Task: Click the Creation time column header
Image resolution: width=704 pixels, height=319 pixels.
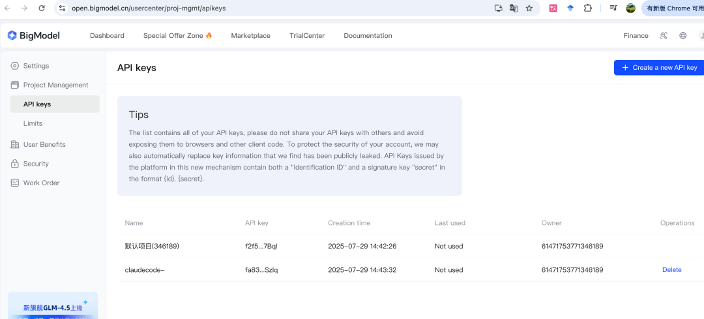Action: tap(349, 223)
